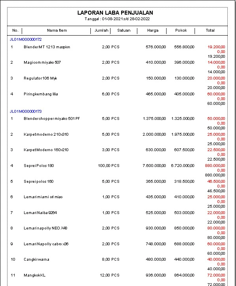Select item Piring kembang lilia
236x286 pixels.
(41, 94)
